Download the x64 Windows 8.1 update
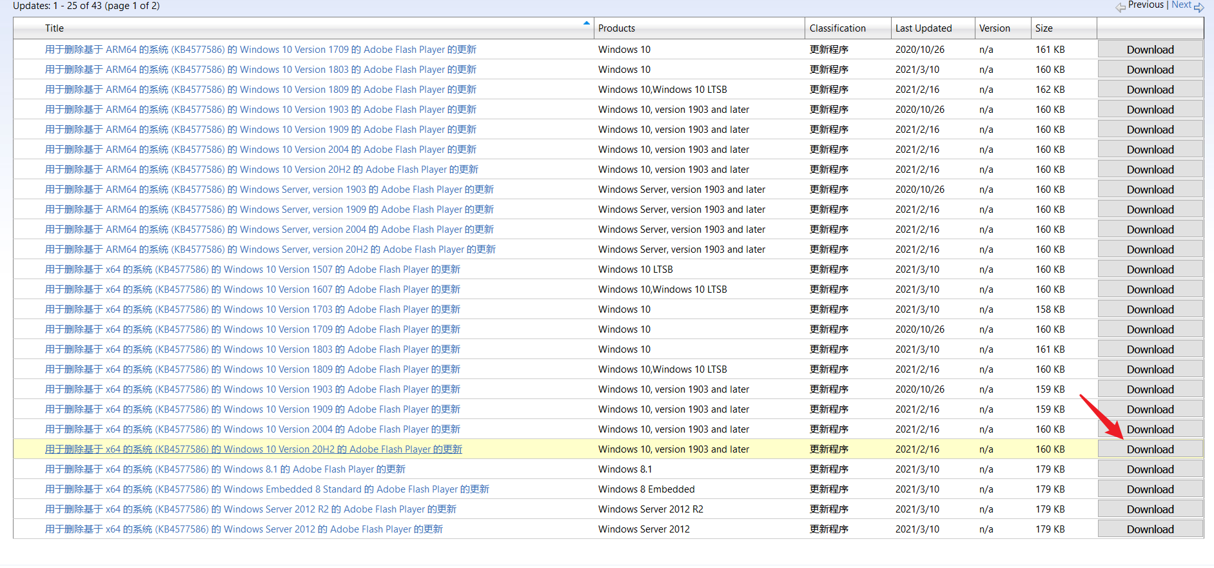Viewport: 1214px width, 568px height. tap(1150, 469)
